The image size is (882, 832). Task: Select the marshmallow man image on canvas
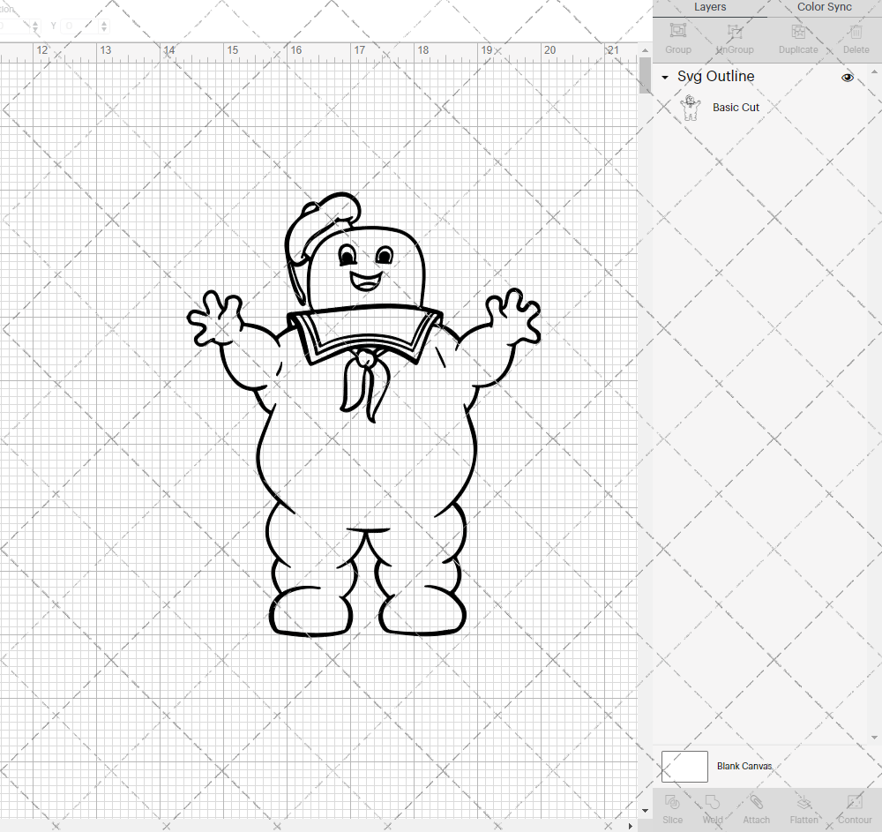[x=363, y=415]
